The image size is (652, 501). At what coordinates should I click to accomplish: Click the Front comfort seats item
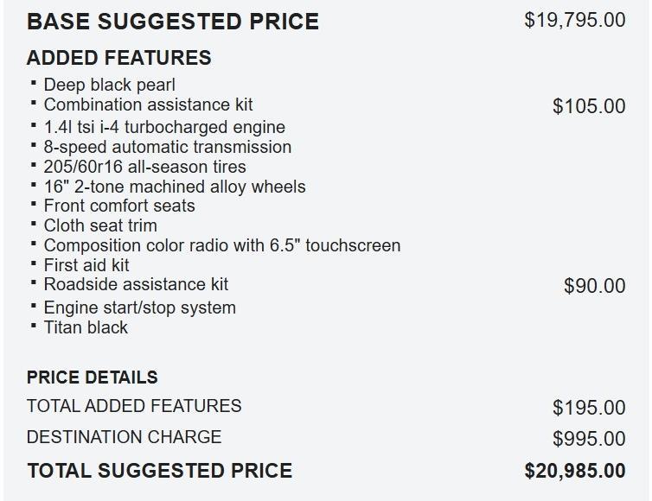(x=119, y=206)
